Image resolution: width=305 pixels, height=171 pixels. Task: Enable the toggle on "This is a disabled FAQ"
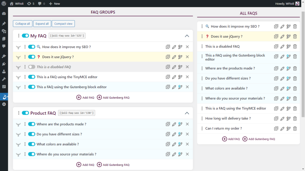[x=32, y=67]
